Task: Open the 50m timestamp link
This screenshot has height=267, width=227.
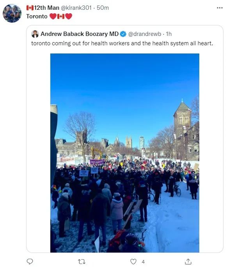Action: click(x=103, y=8)
